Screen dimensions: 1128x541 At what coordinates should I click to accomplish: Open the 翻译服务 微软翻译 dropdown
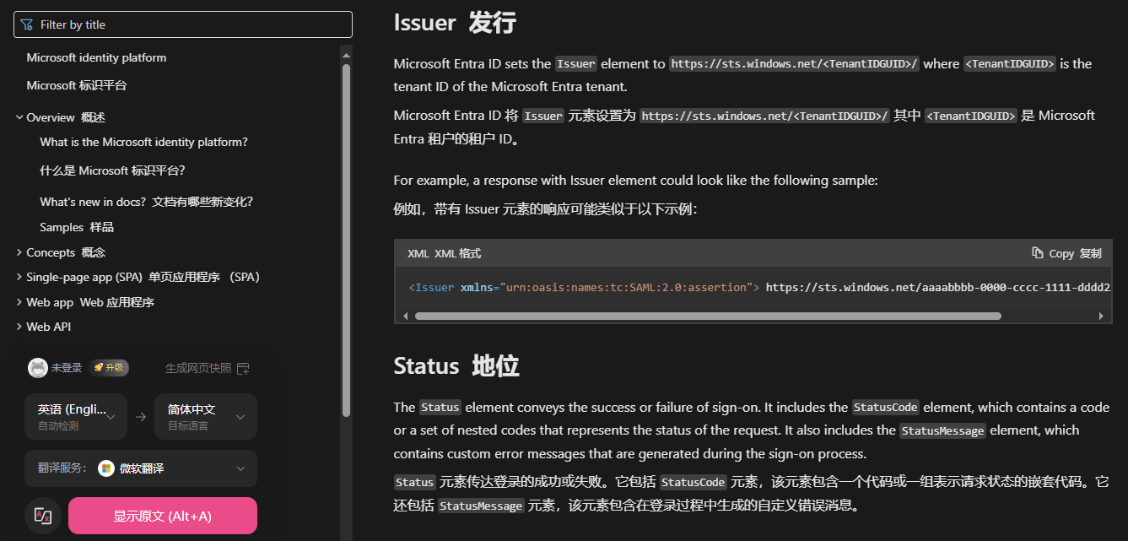click(x=141, y=468)
